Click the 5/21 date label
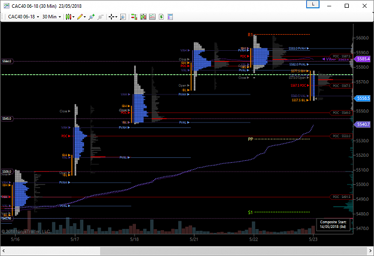 [194, 239]
